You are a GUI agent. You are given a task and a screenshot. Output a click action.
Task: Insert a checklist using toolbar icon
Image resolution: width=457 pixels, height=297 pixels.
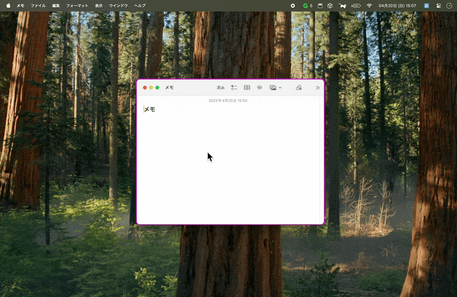pyautogui.click(x=234, y=87)
